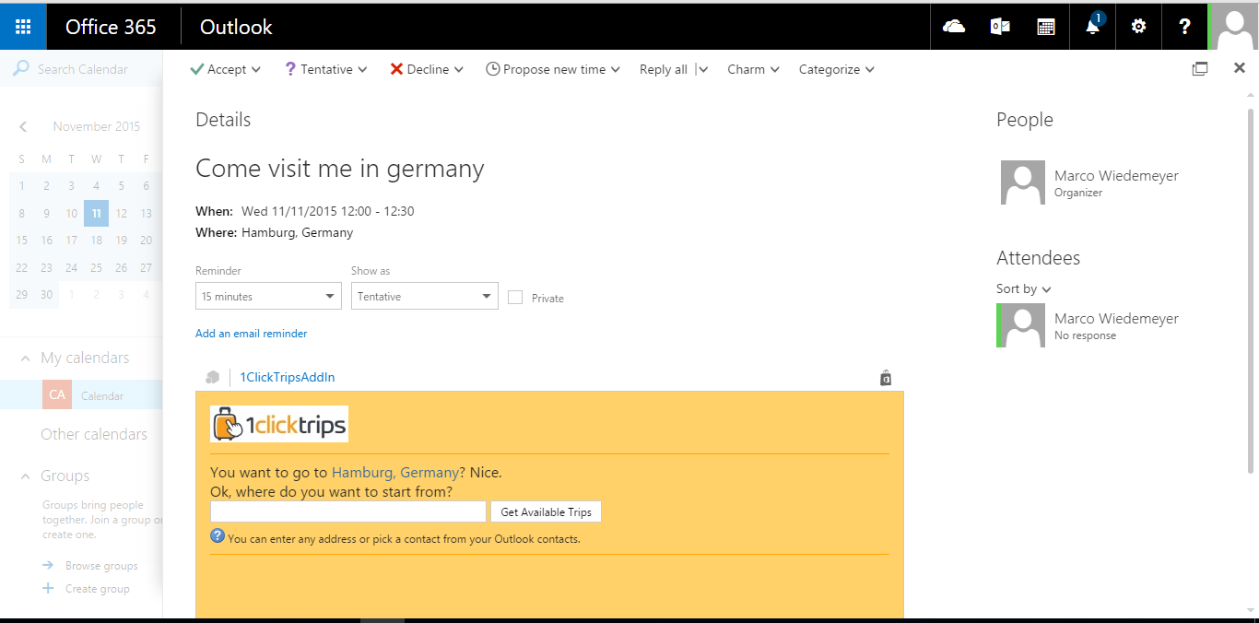The width and height of the screenshot is (1259, 623).
Task: Expand the Reply all arrow options
Action: point(703,69)
